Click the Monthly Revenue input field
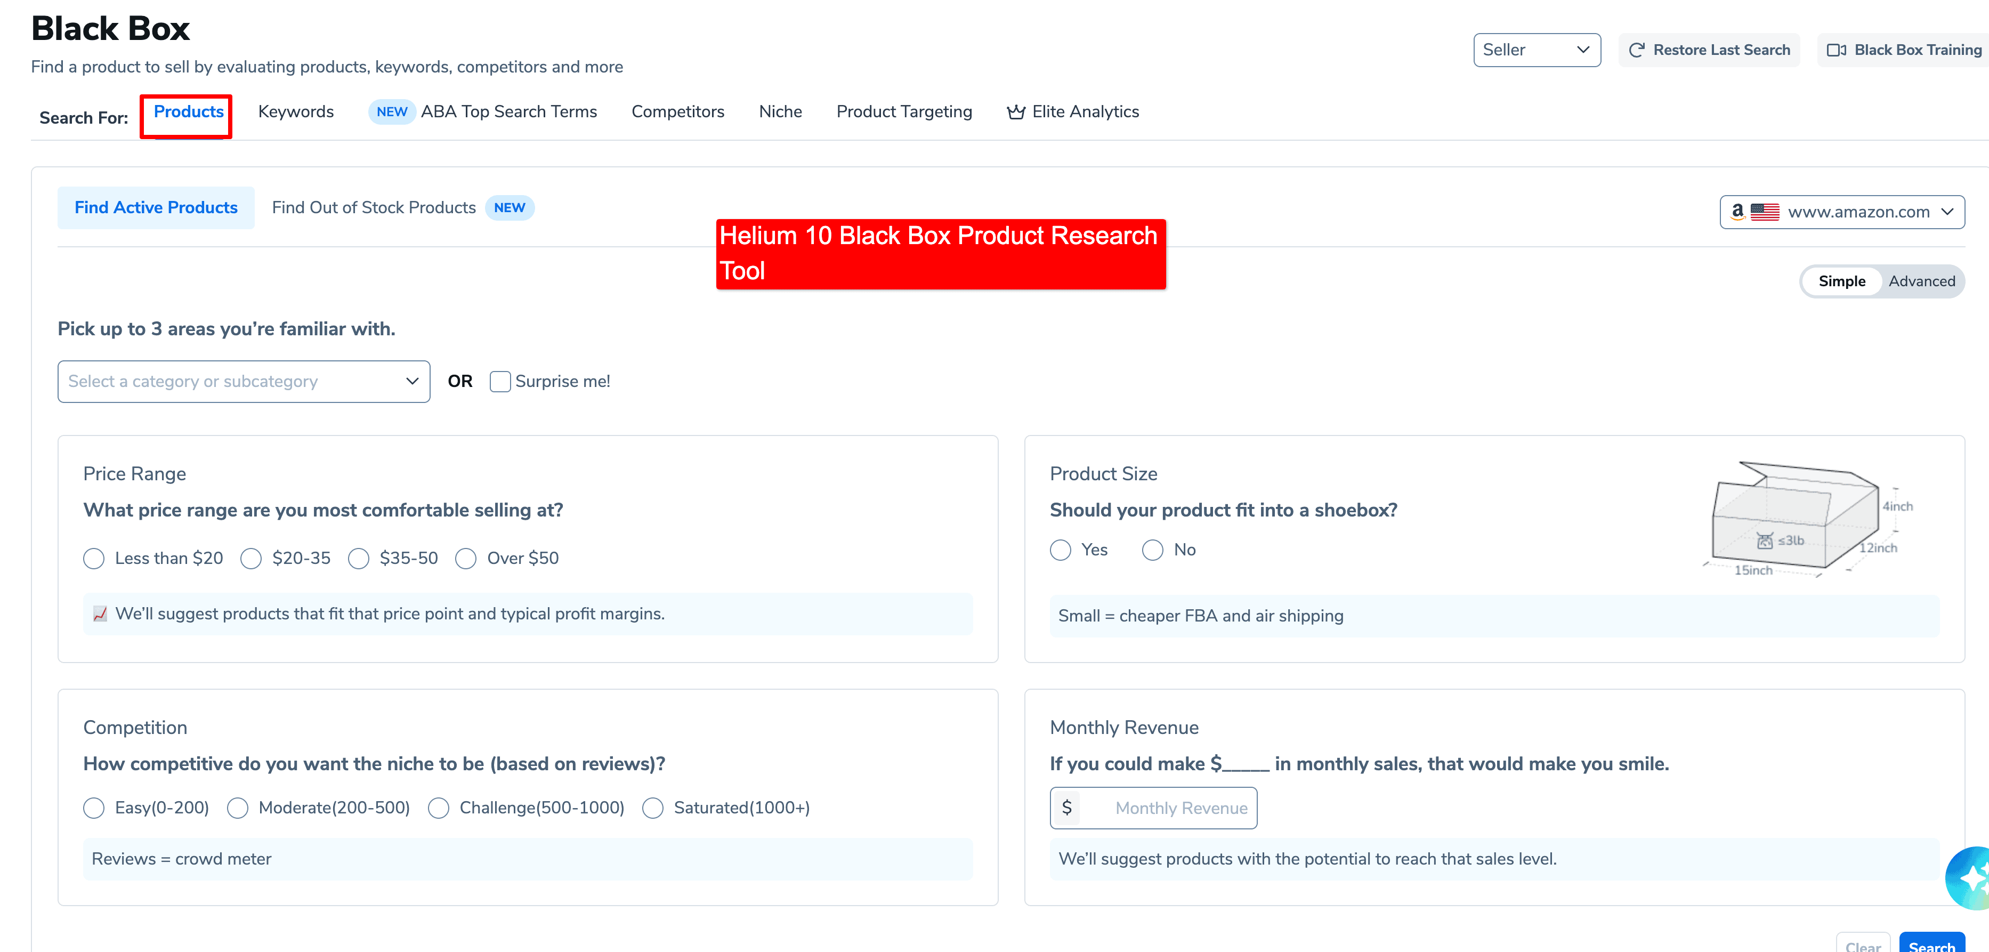 coord(1153,808)
